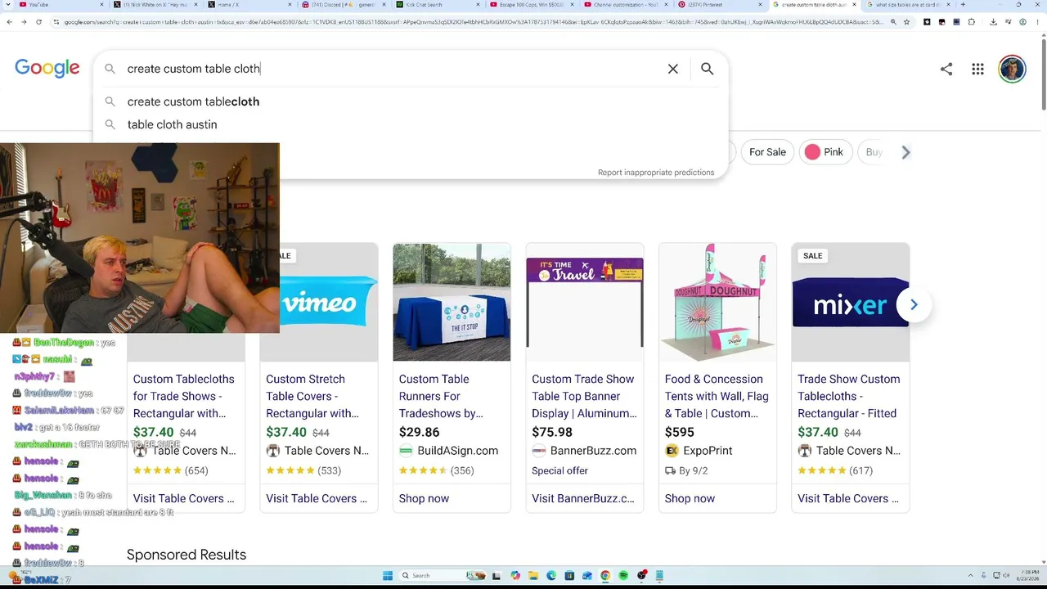Click the $29.86 price
The image size is (1047, 589).
(x=419, y=432)
